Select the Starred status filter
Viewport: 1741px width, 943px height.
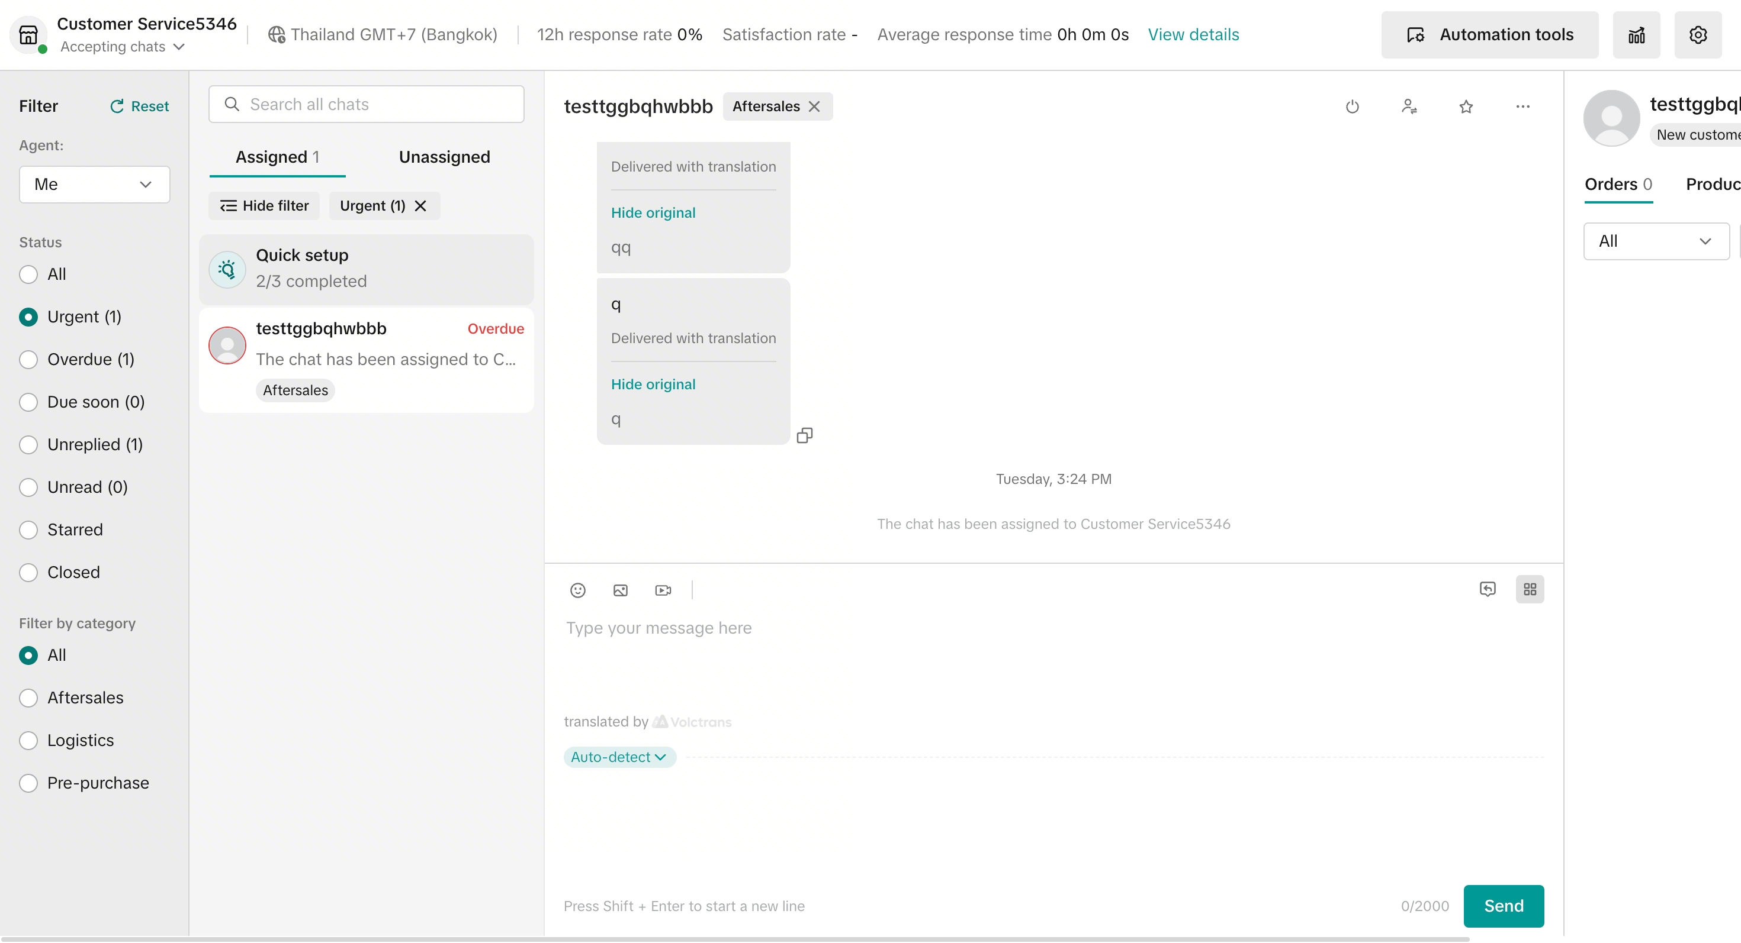(28, 530)
